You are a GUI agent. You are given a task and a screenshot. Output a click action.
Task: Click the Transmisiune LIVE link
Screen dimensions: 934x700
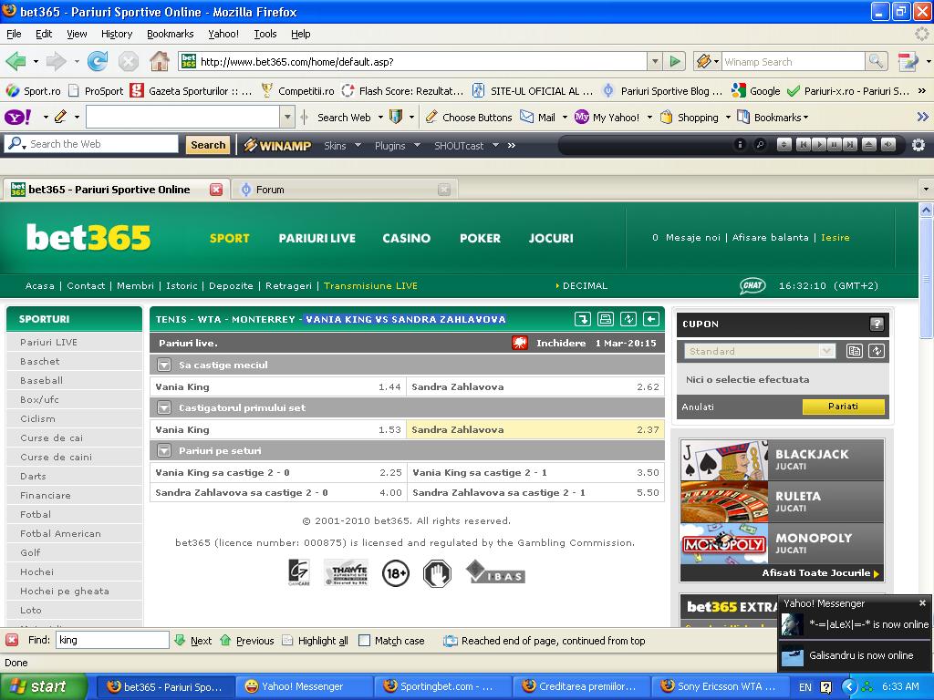click(370, 285)
